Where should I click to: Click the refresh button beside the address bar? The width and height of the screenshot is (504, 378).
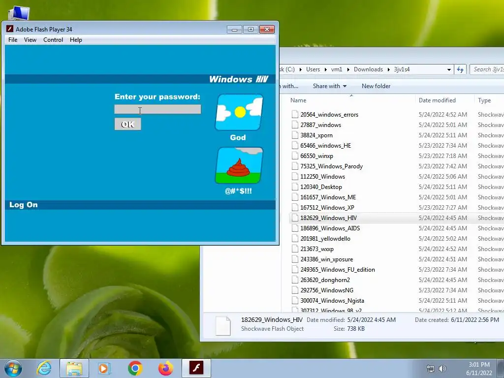460,69
